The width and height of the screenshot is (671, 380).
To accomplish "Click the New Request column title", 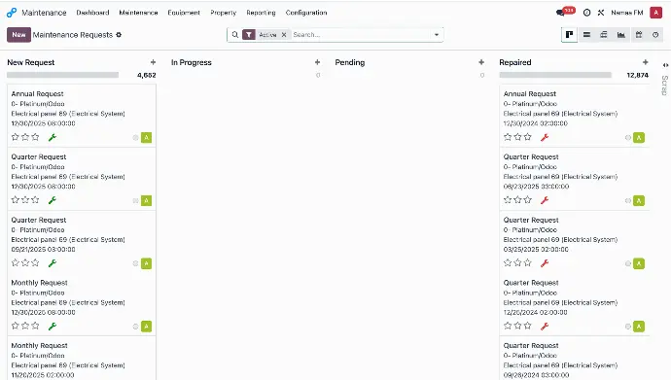I will 31,62.
